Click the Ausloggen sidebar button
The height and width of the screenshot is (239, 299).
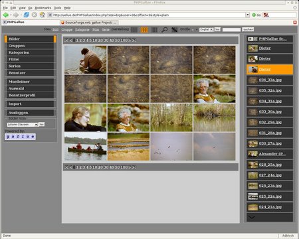pyautogui.click(x=29, y=113)
